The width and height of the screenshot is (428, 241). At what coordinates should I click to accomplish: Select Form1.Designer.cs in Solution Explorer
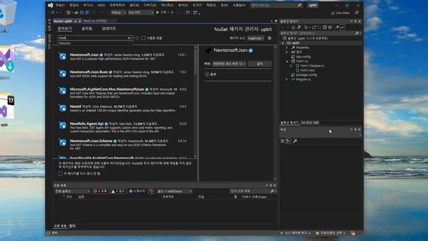312,66
